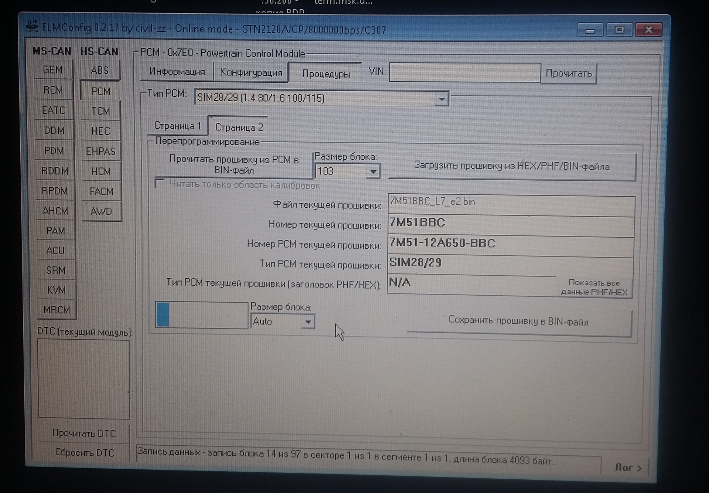Select the GEM module button

point(53,70)
